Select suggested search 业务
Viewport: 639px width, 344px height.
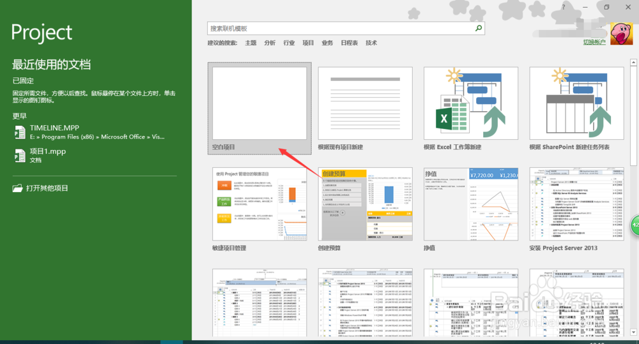pos(327,43)
